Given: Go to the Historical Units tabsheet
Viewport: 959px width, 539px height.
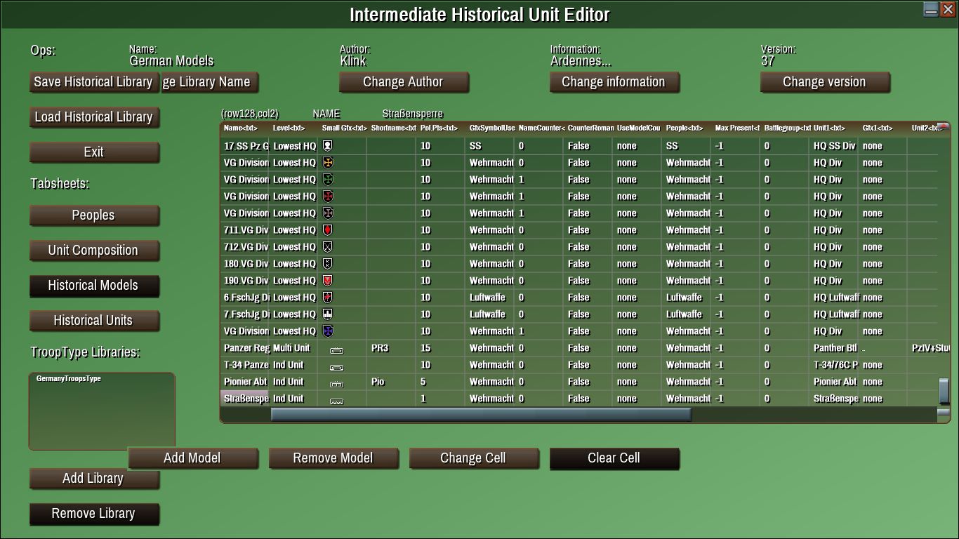Looking at the screenshot, I should pyautogui.click(x=94, y=321).
